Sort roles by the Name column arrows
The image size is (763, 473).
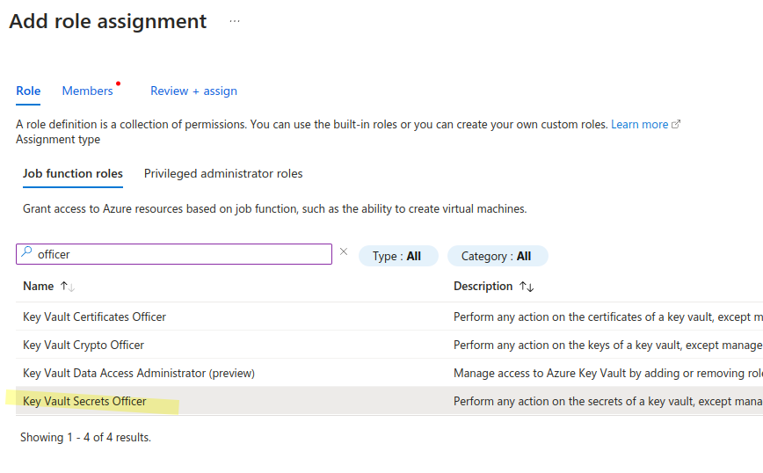[67, 287]
